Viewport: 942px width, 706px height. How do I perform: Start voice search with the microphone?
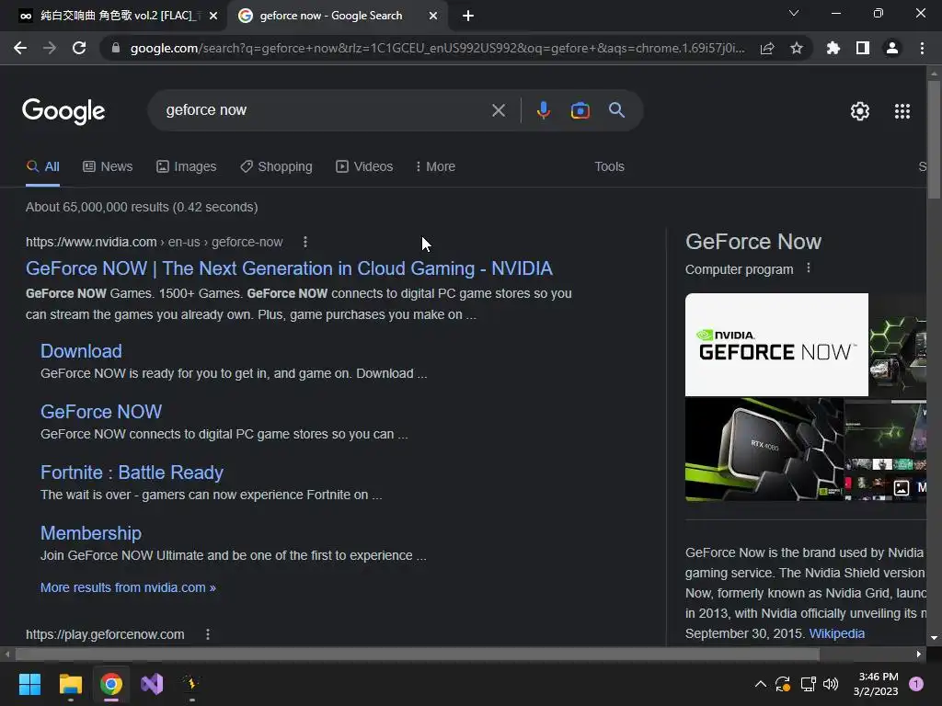543,110
